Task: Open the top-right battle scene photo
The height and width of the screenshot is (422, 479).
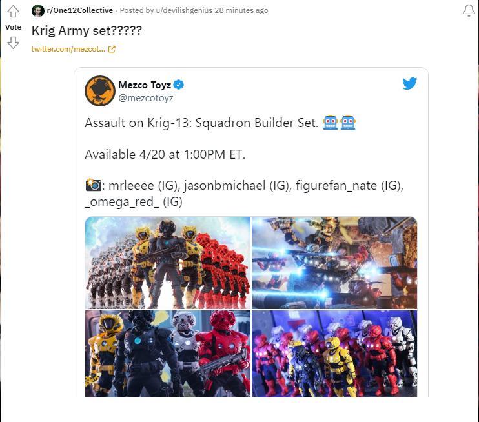Action: [334, 263]
